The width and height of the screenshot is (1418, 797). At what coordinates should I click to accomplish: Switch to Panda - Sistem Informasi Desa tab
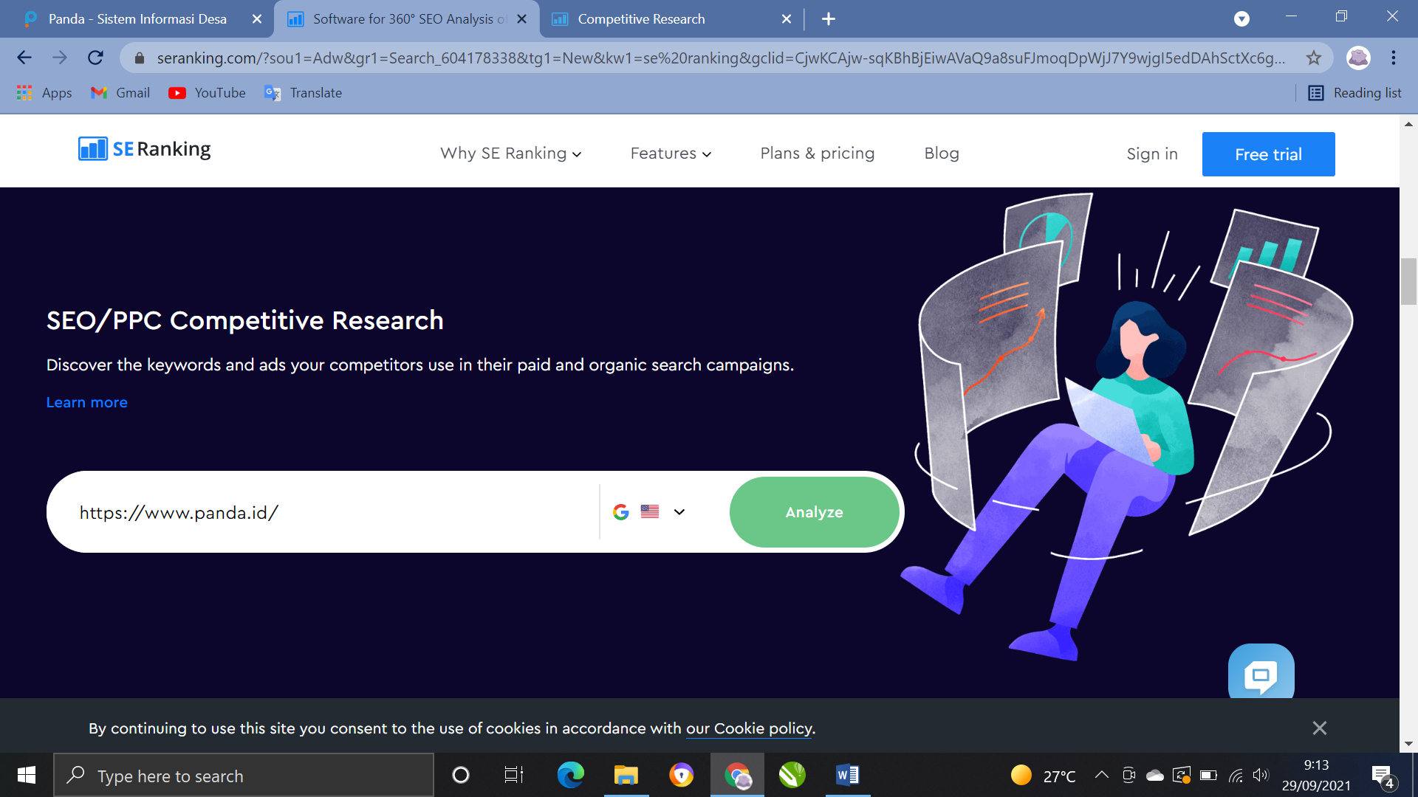137,19
